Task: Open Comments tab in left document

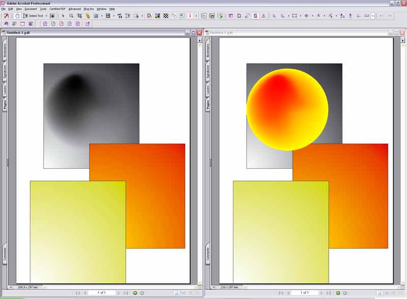Action: click(5, 254)
